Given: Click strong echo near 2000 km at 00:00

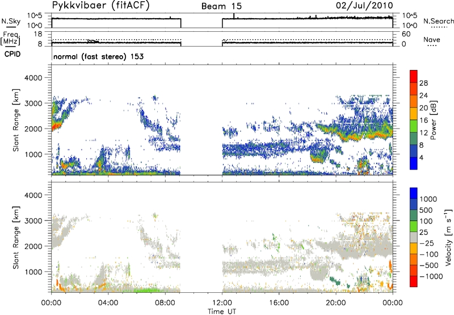Looking at the screenshot, I should click(x=56, y=127).
